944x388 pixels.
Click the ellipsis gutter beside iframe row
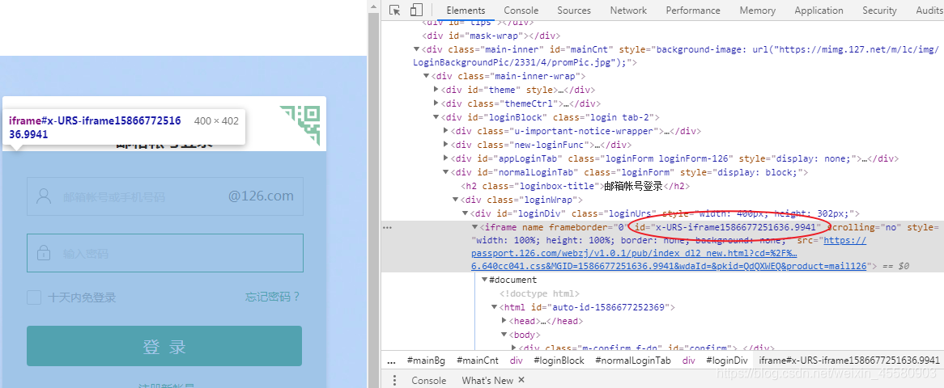[x=387, y=227]
